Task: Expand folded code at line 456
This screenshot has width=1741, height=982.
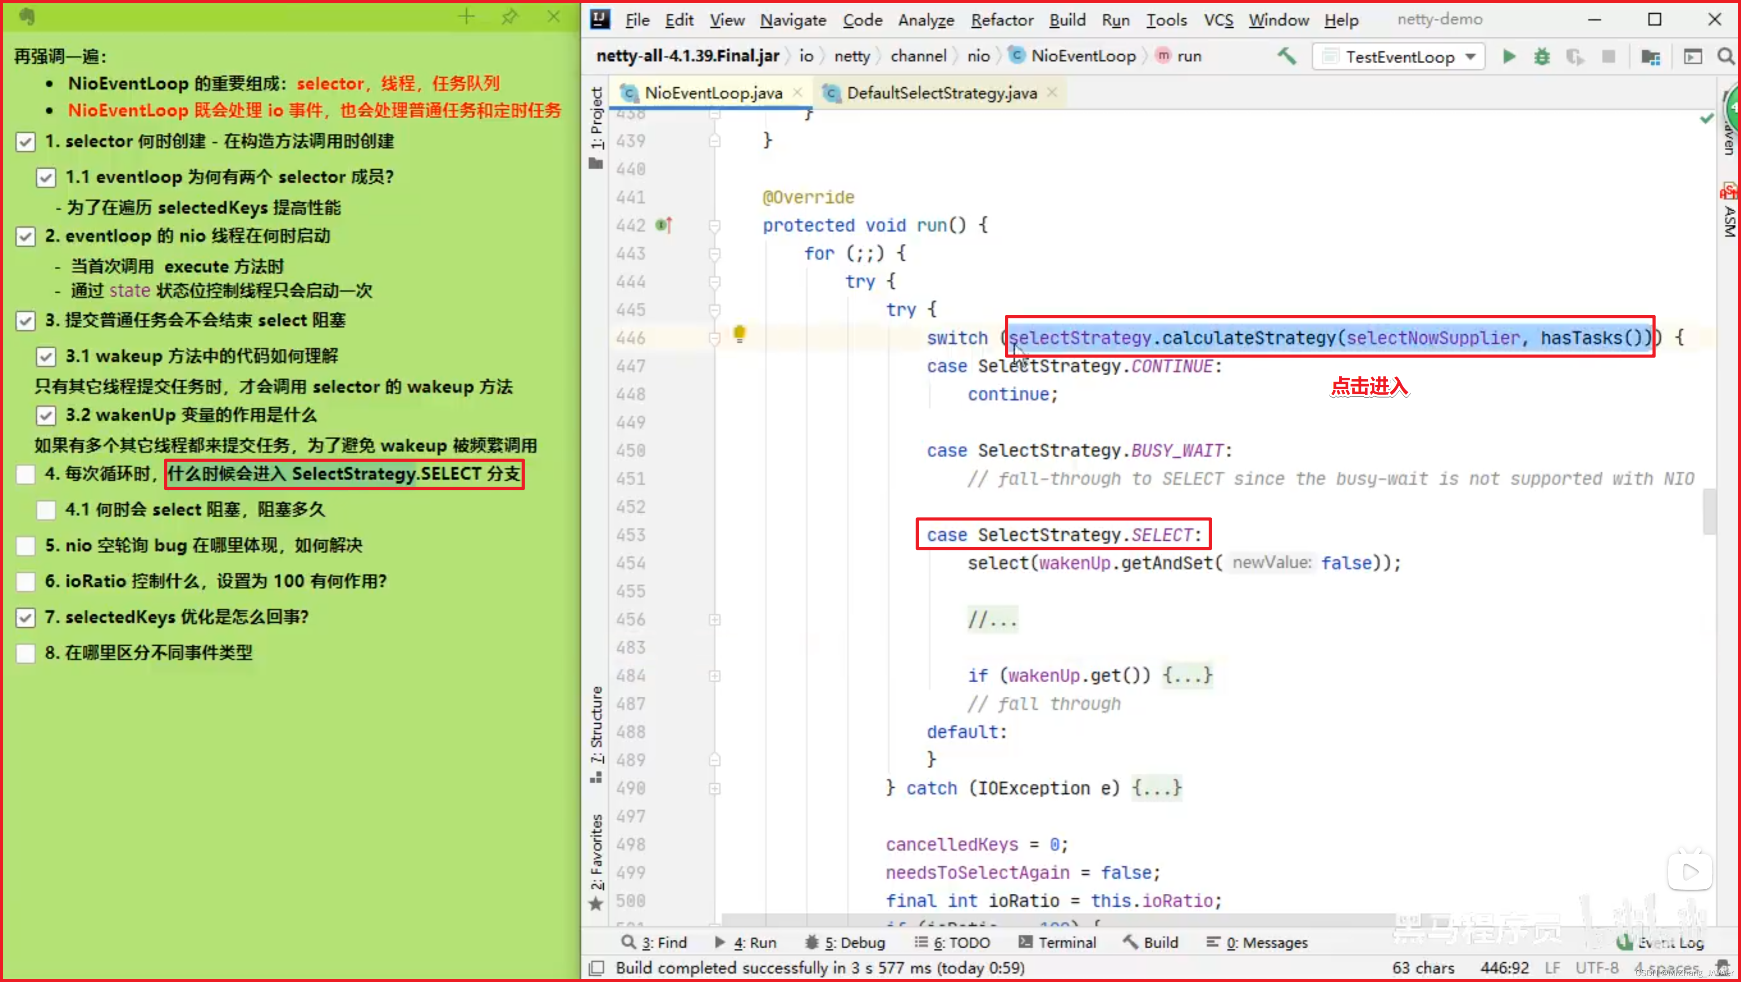Action: [x=714, y=619]
